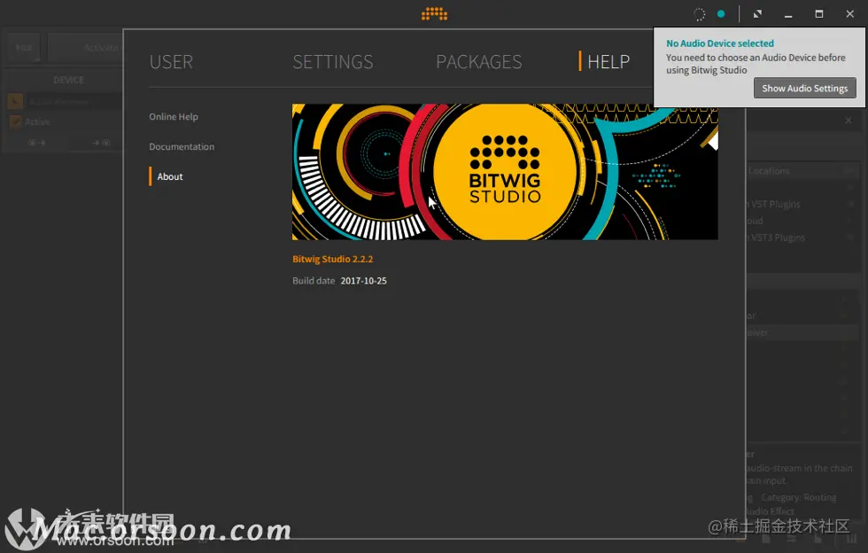Toggle the Active checkbox in the Device panel
The image size is (868, 553).
[x=16, y=121]
